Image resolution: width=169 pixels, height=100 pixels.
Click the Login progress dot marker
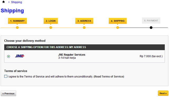[51, 28]
